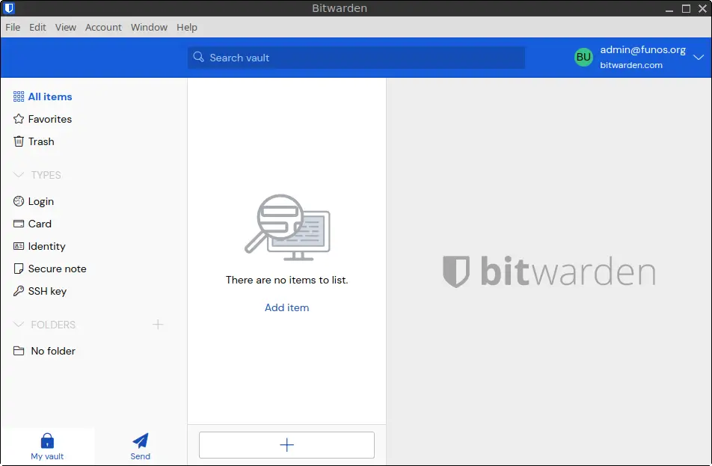Switch to the My vault tab
This screenshot has width=712, height=466.
[x=47, y=447]
